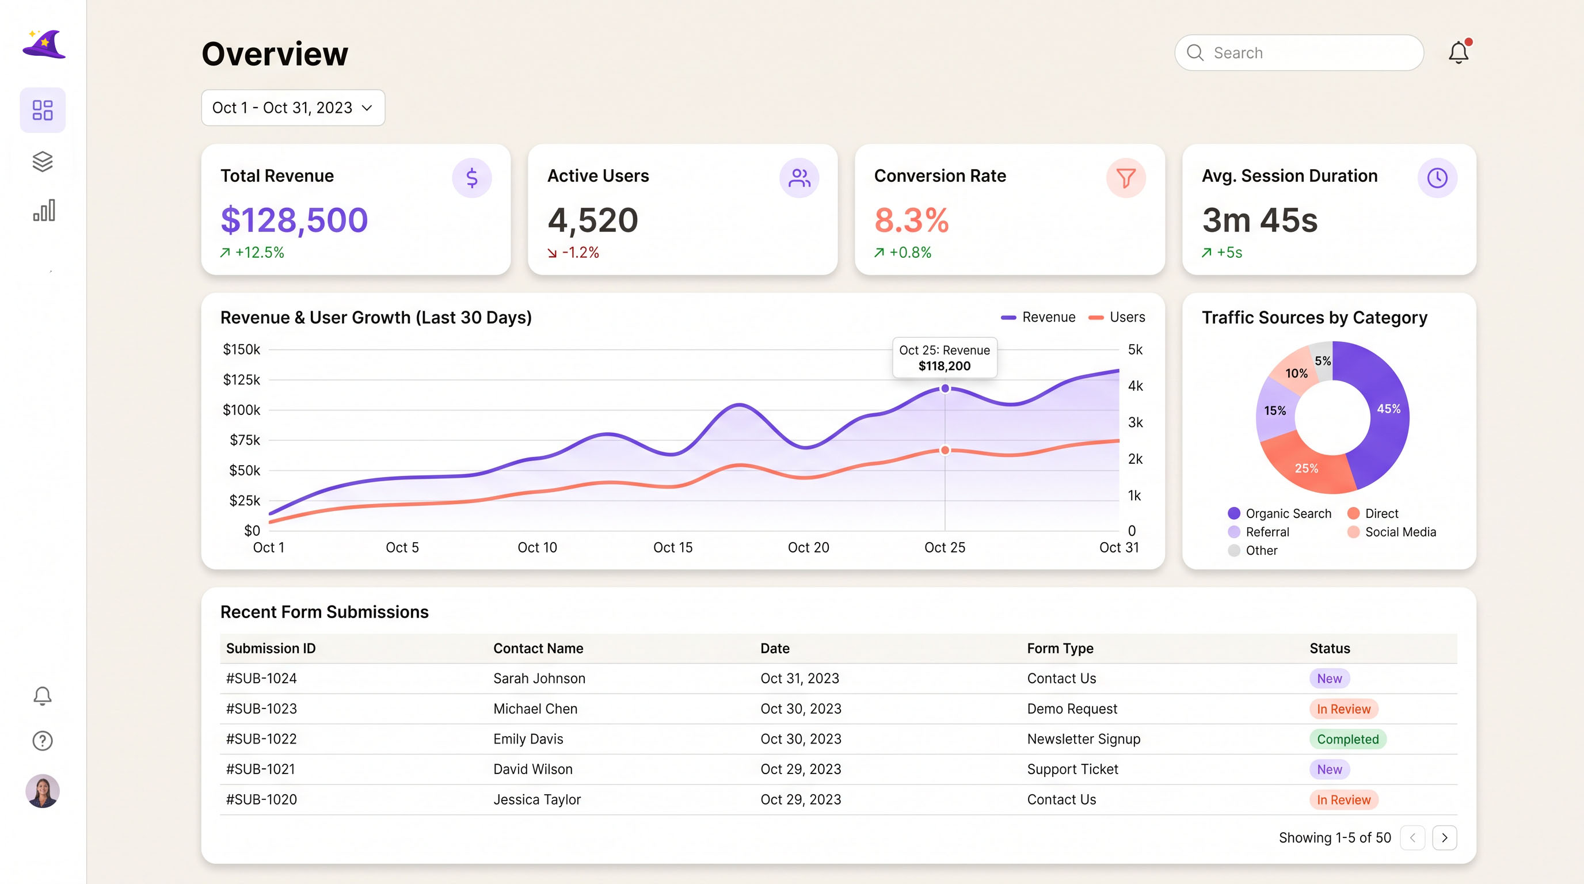The width and height of the screenshot is (1584, 884).
Task: Toggle Organic Search legend item
Action: coord(1279,513)
